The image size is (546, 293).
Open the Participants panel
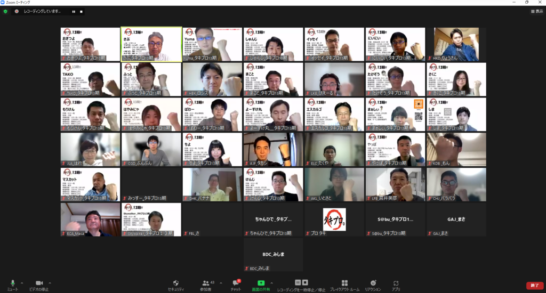[206, 283]
